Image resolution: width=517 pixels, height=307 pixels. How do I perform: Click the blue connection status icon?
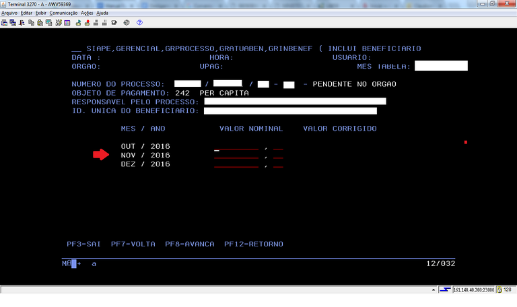point(445,289)
